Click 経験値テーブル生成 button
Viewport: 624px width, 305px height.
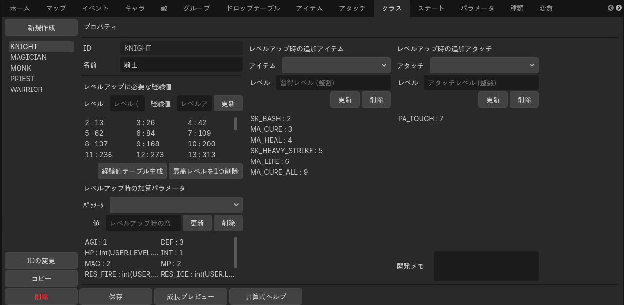132,171
